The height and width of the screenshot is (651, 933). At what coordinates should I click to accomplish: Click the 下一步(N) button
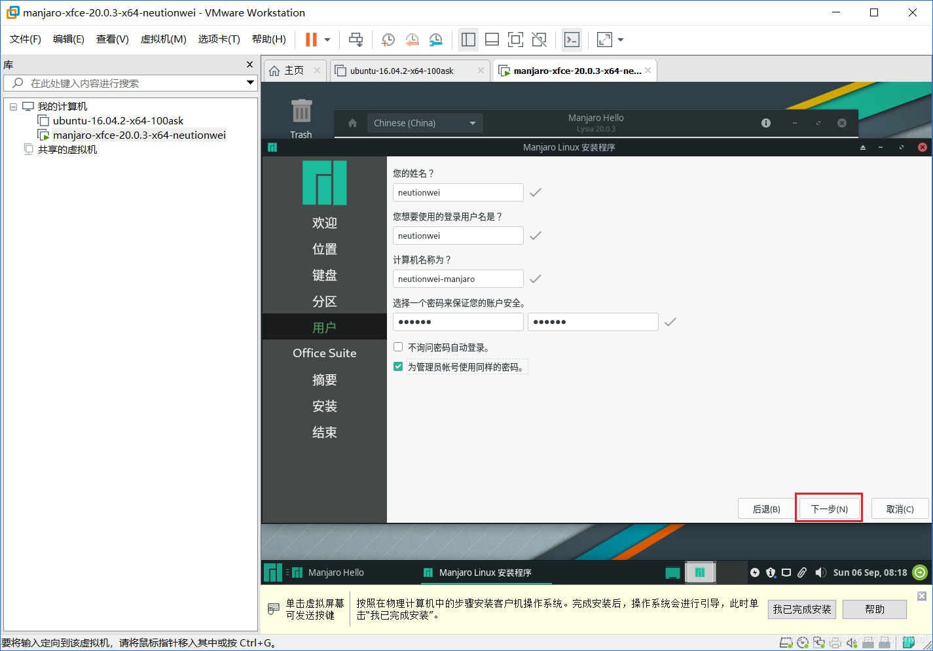829,508
